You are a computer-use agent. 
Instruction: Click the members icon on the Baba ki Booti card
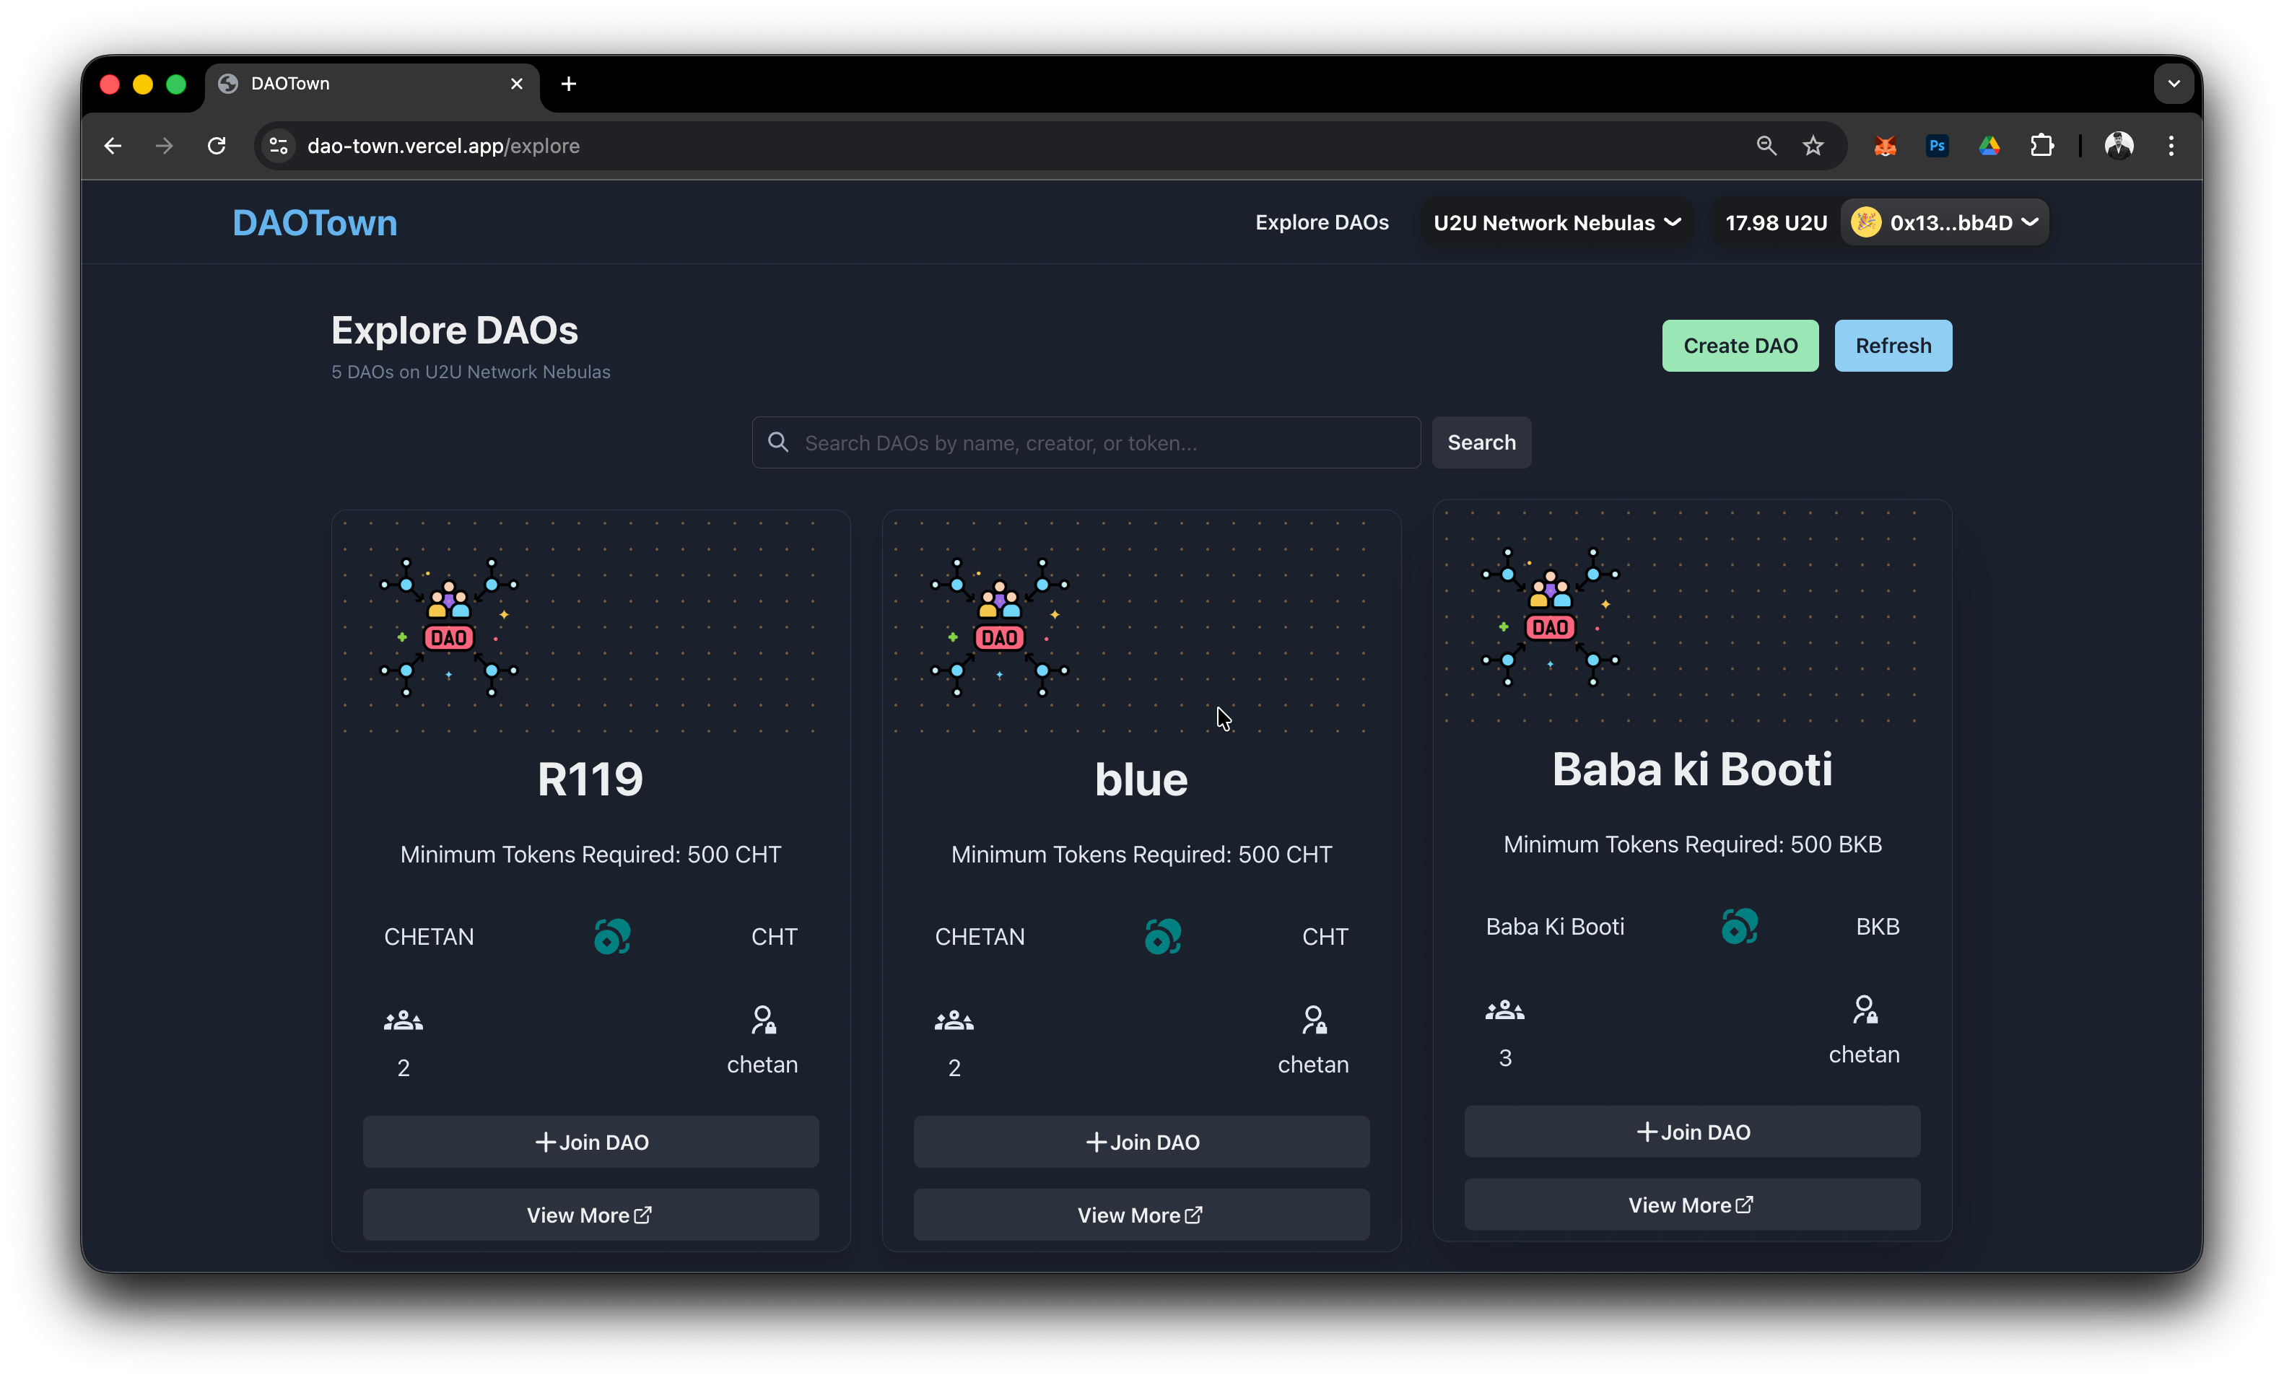[1504, 1010]
